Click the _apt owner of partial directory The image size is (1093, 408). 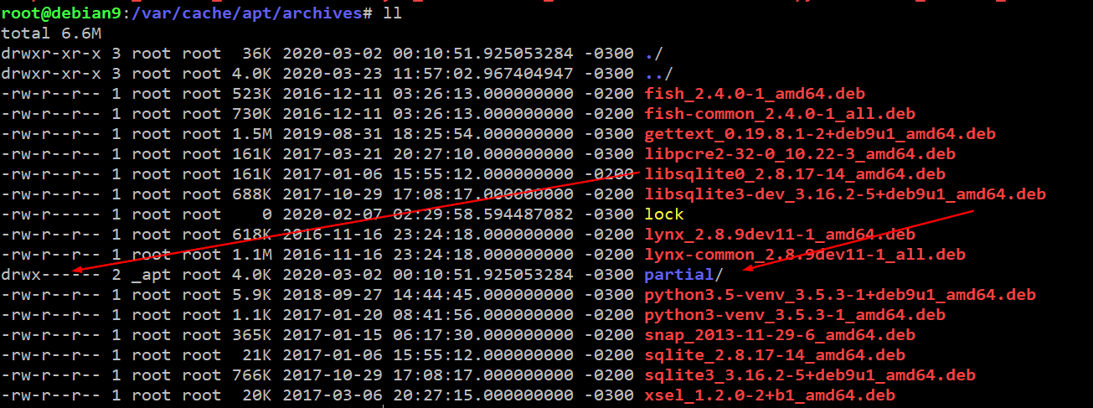click(x=152, y=275)
